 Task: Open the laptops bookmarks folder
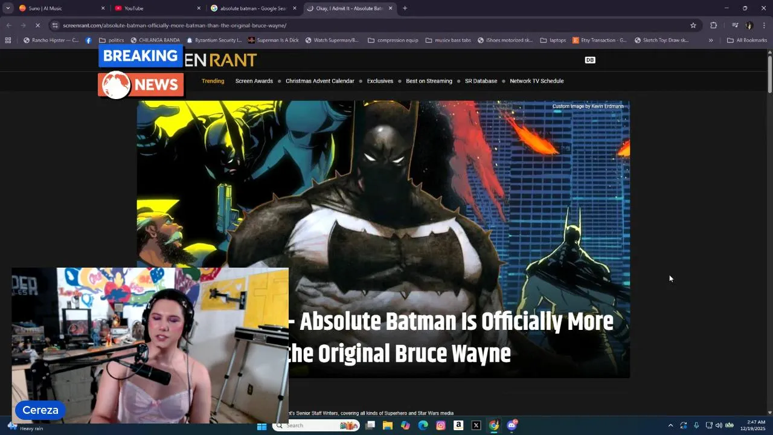tap(553, 40)
